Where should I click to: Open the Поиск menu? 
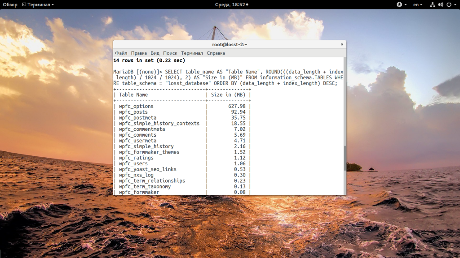pos(170,53)
